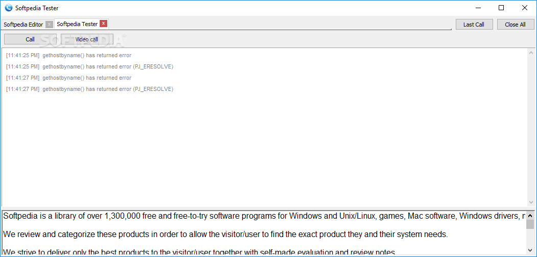
Task: Click the up arrow of the text box scrollbar
Action: tap(530, 215)
